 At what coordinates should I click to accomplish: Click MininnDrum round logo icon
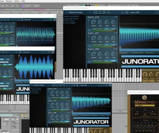click(x=144, y=97)
